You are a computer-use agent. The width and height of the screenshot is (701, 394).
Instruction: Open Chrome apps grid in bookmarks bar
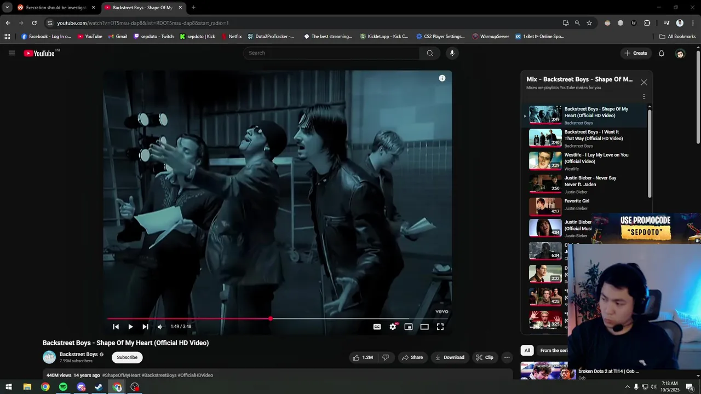click(7, 37)
